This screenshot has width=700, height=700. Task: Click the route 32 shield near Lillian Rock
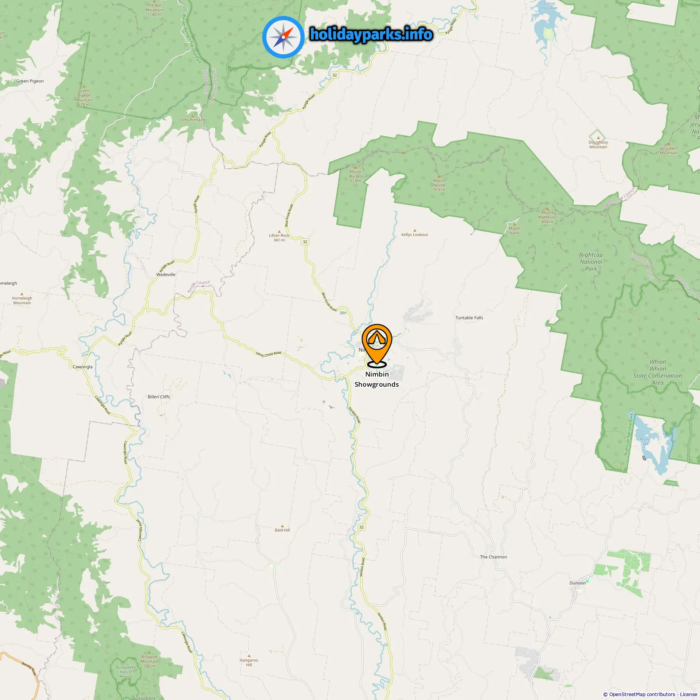(305, 242)
